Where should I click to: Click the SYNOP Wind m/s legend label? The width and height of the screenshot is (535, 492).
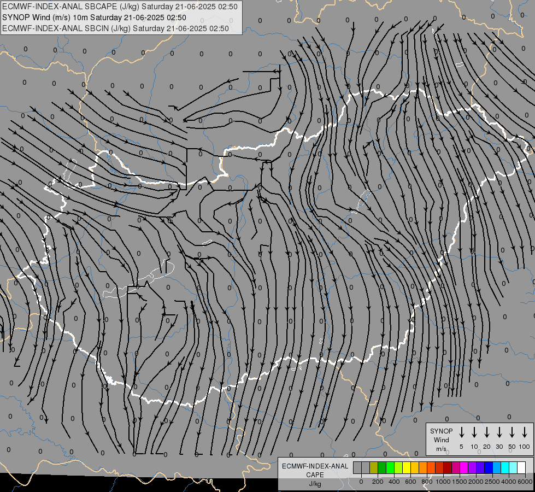441,440
